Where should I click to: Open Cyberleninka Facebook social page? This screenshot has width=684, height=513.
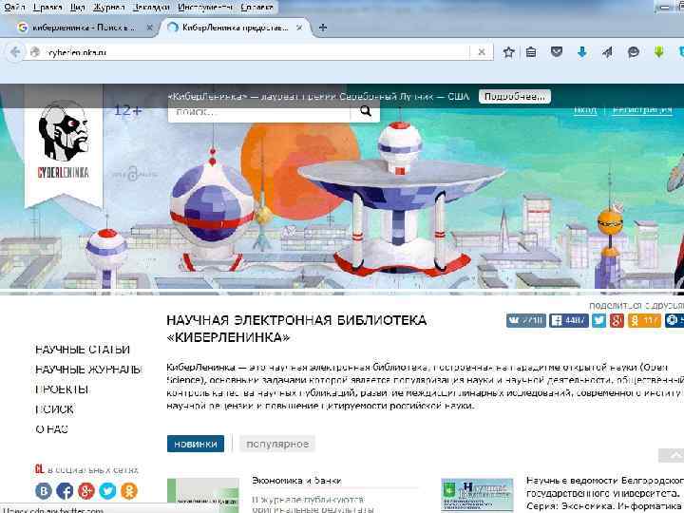click(x=65, y=491)
